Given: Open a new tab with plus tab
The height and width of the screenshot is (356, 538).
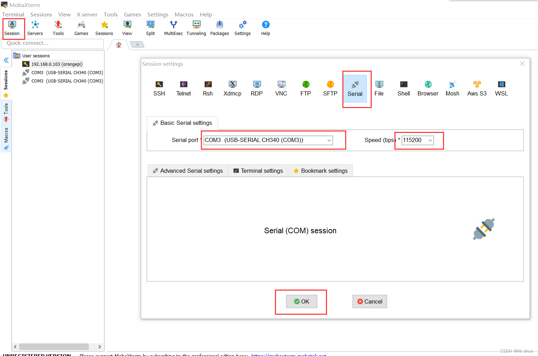Looking at the screenshot, I should 137,44.
